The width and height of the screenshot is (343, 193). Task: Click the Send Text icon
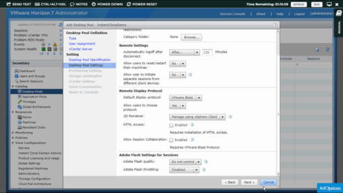click(x=9, y=4)
